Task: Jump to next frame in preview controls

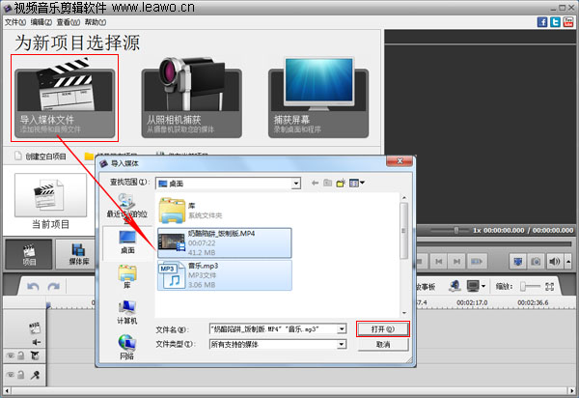Action: point(456,261)
